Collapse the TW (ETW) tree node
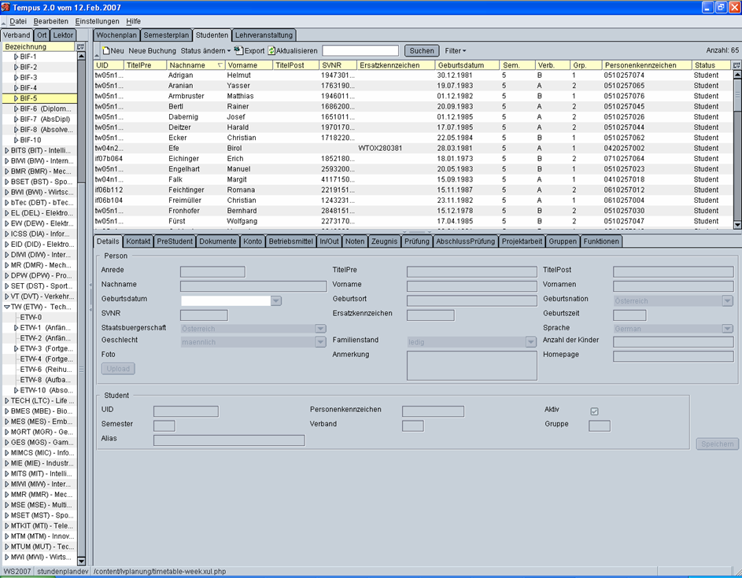Screen dimensions: 742x578 [x=7, y=307]
